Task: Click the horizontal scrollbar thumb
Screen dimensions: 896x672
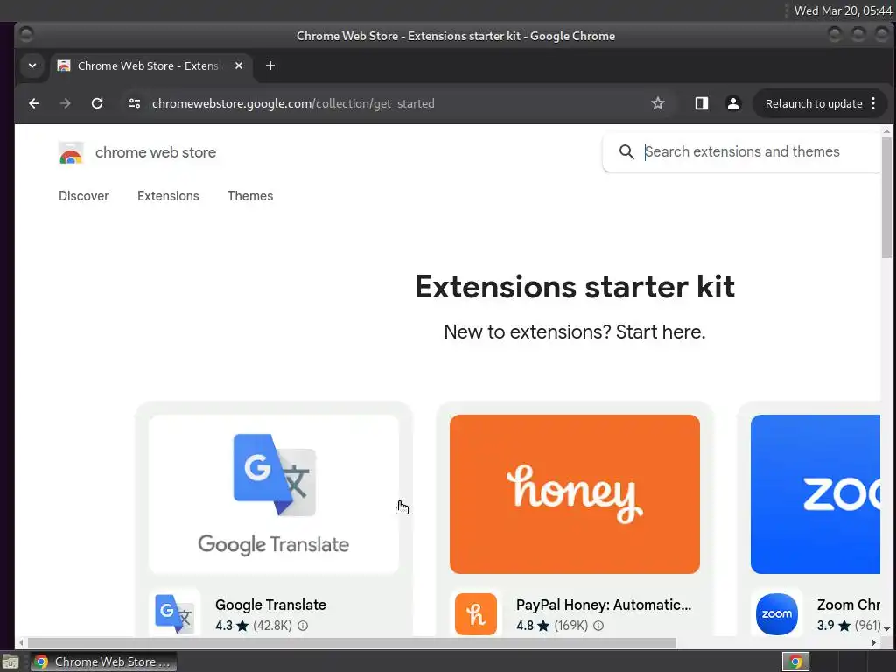Action: click(352, 643)
